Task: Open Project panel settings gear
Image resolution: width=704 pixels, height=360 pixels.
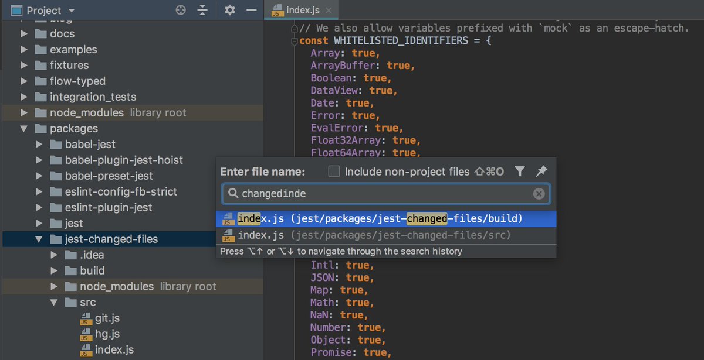Action: point(229,11)
